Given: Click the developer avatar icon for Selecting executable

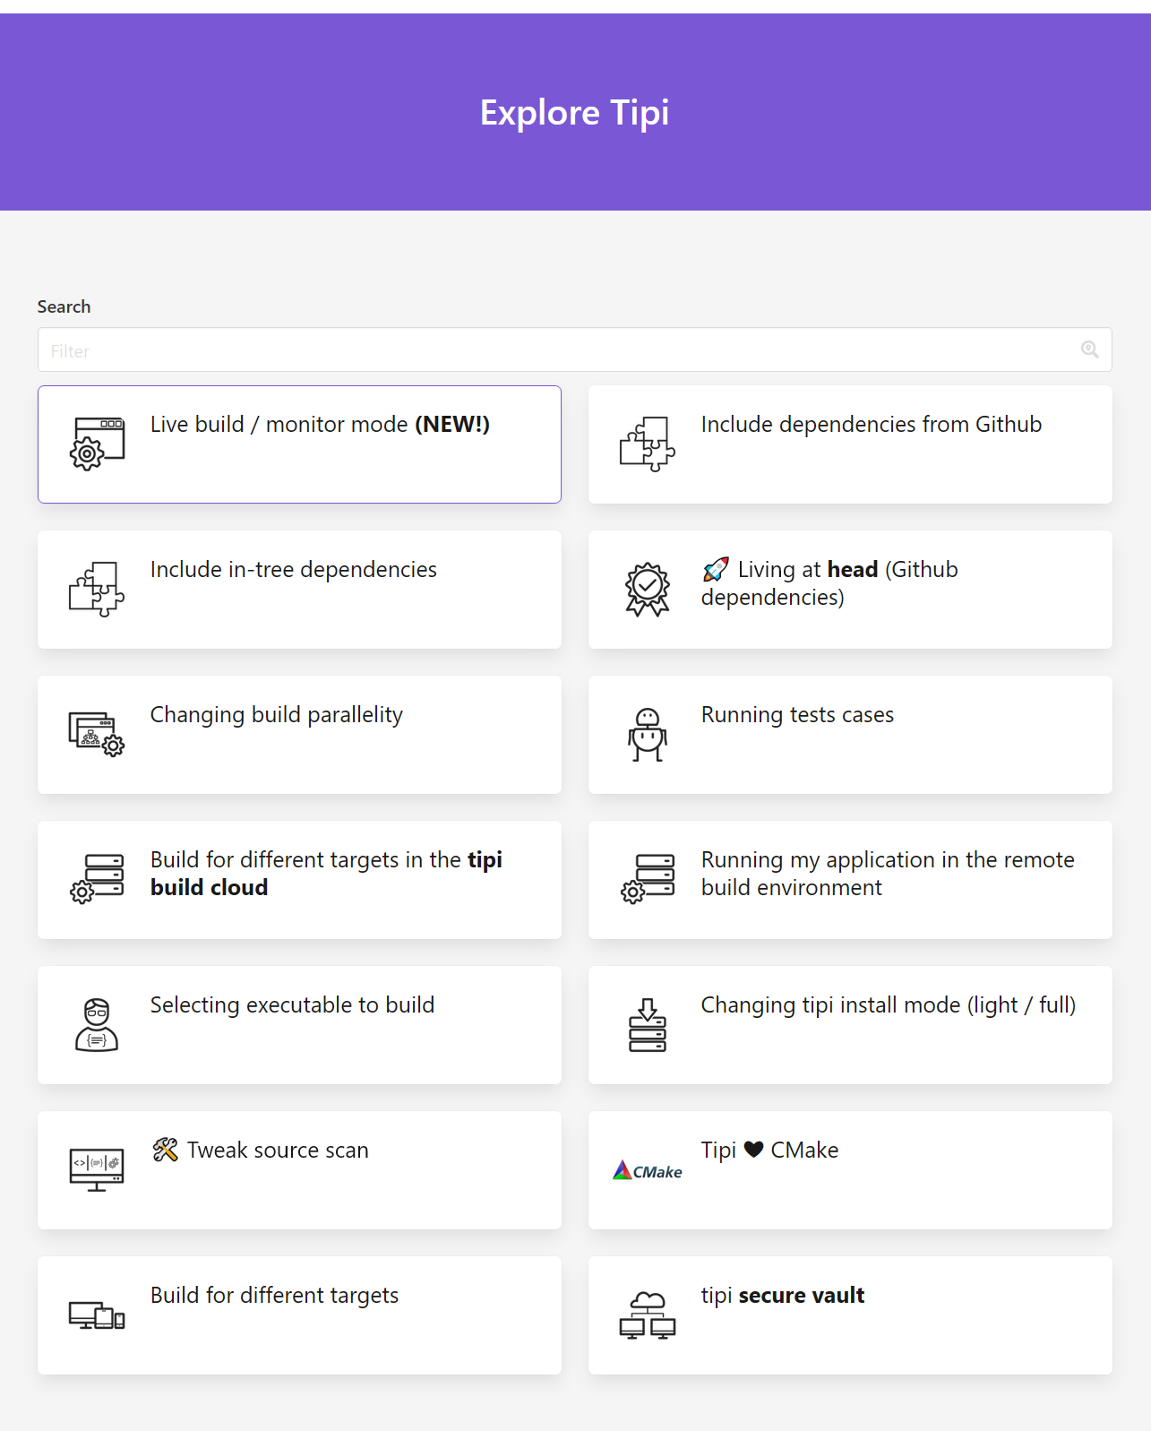Looking at the screenshot, I should (97, 1024).
